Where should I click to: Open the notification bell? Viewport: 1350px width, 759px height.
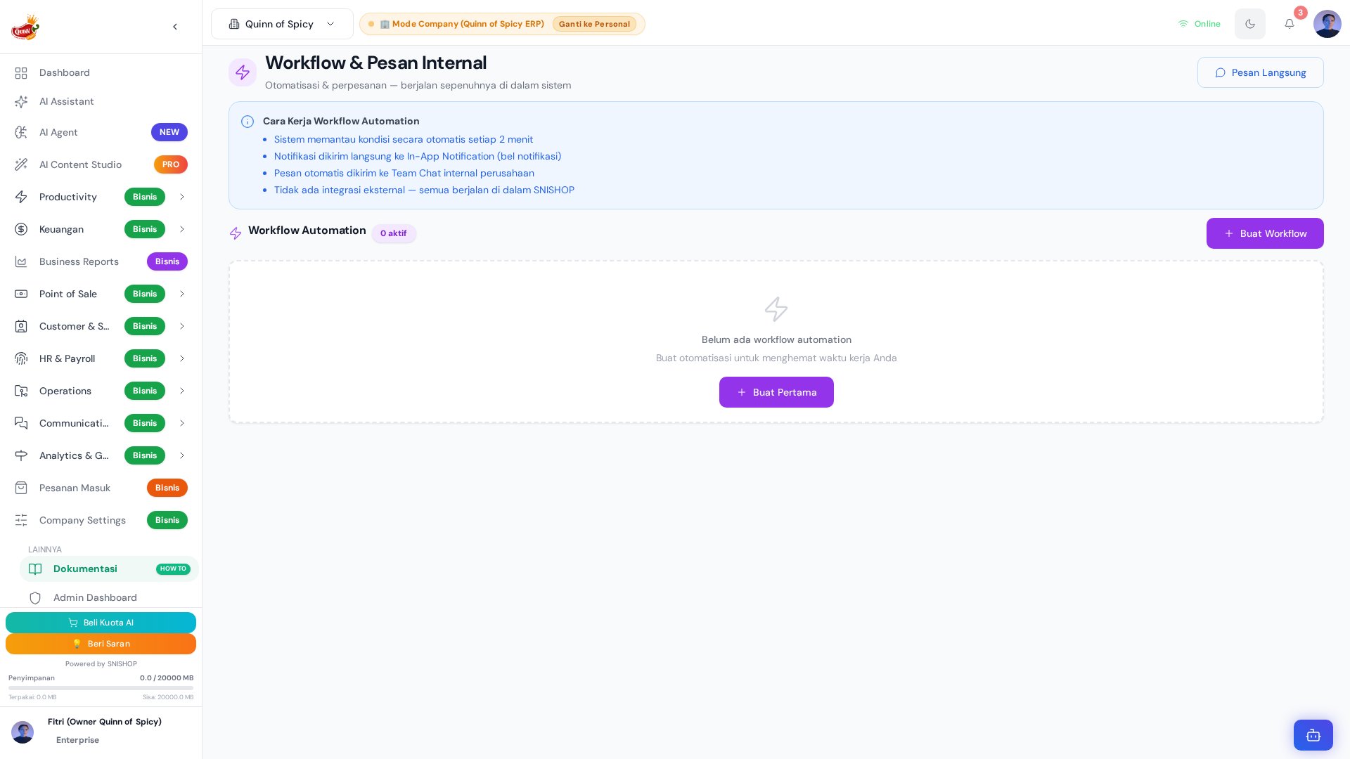[1290, 24]
